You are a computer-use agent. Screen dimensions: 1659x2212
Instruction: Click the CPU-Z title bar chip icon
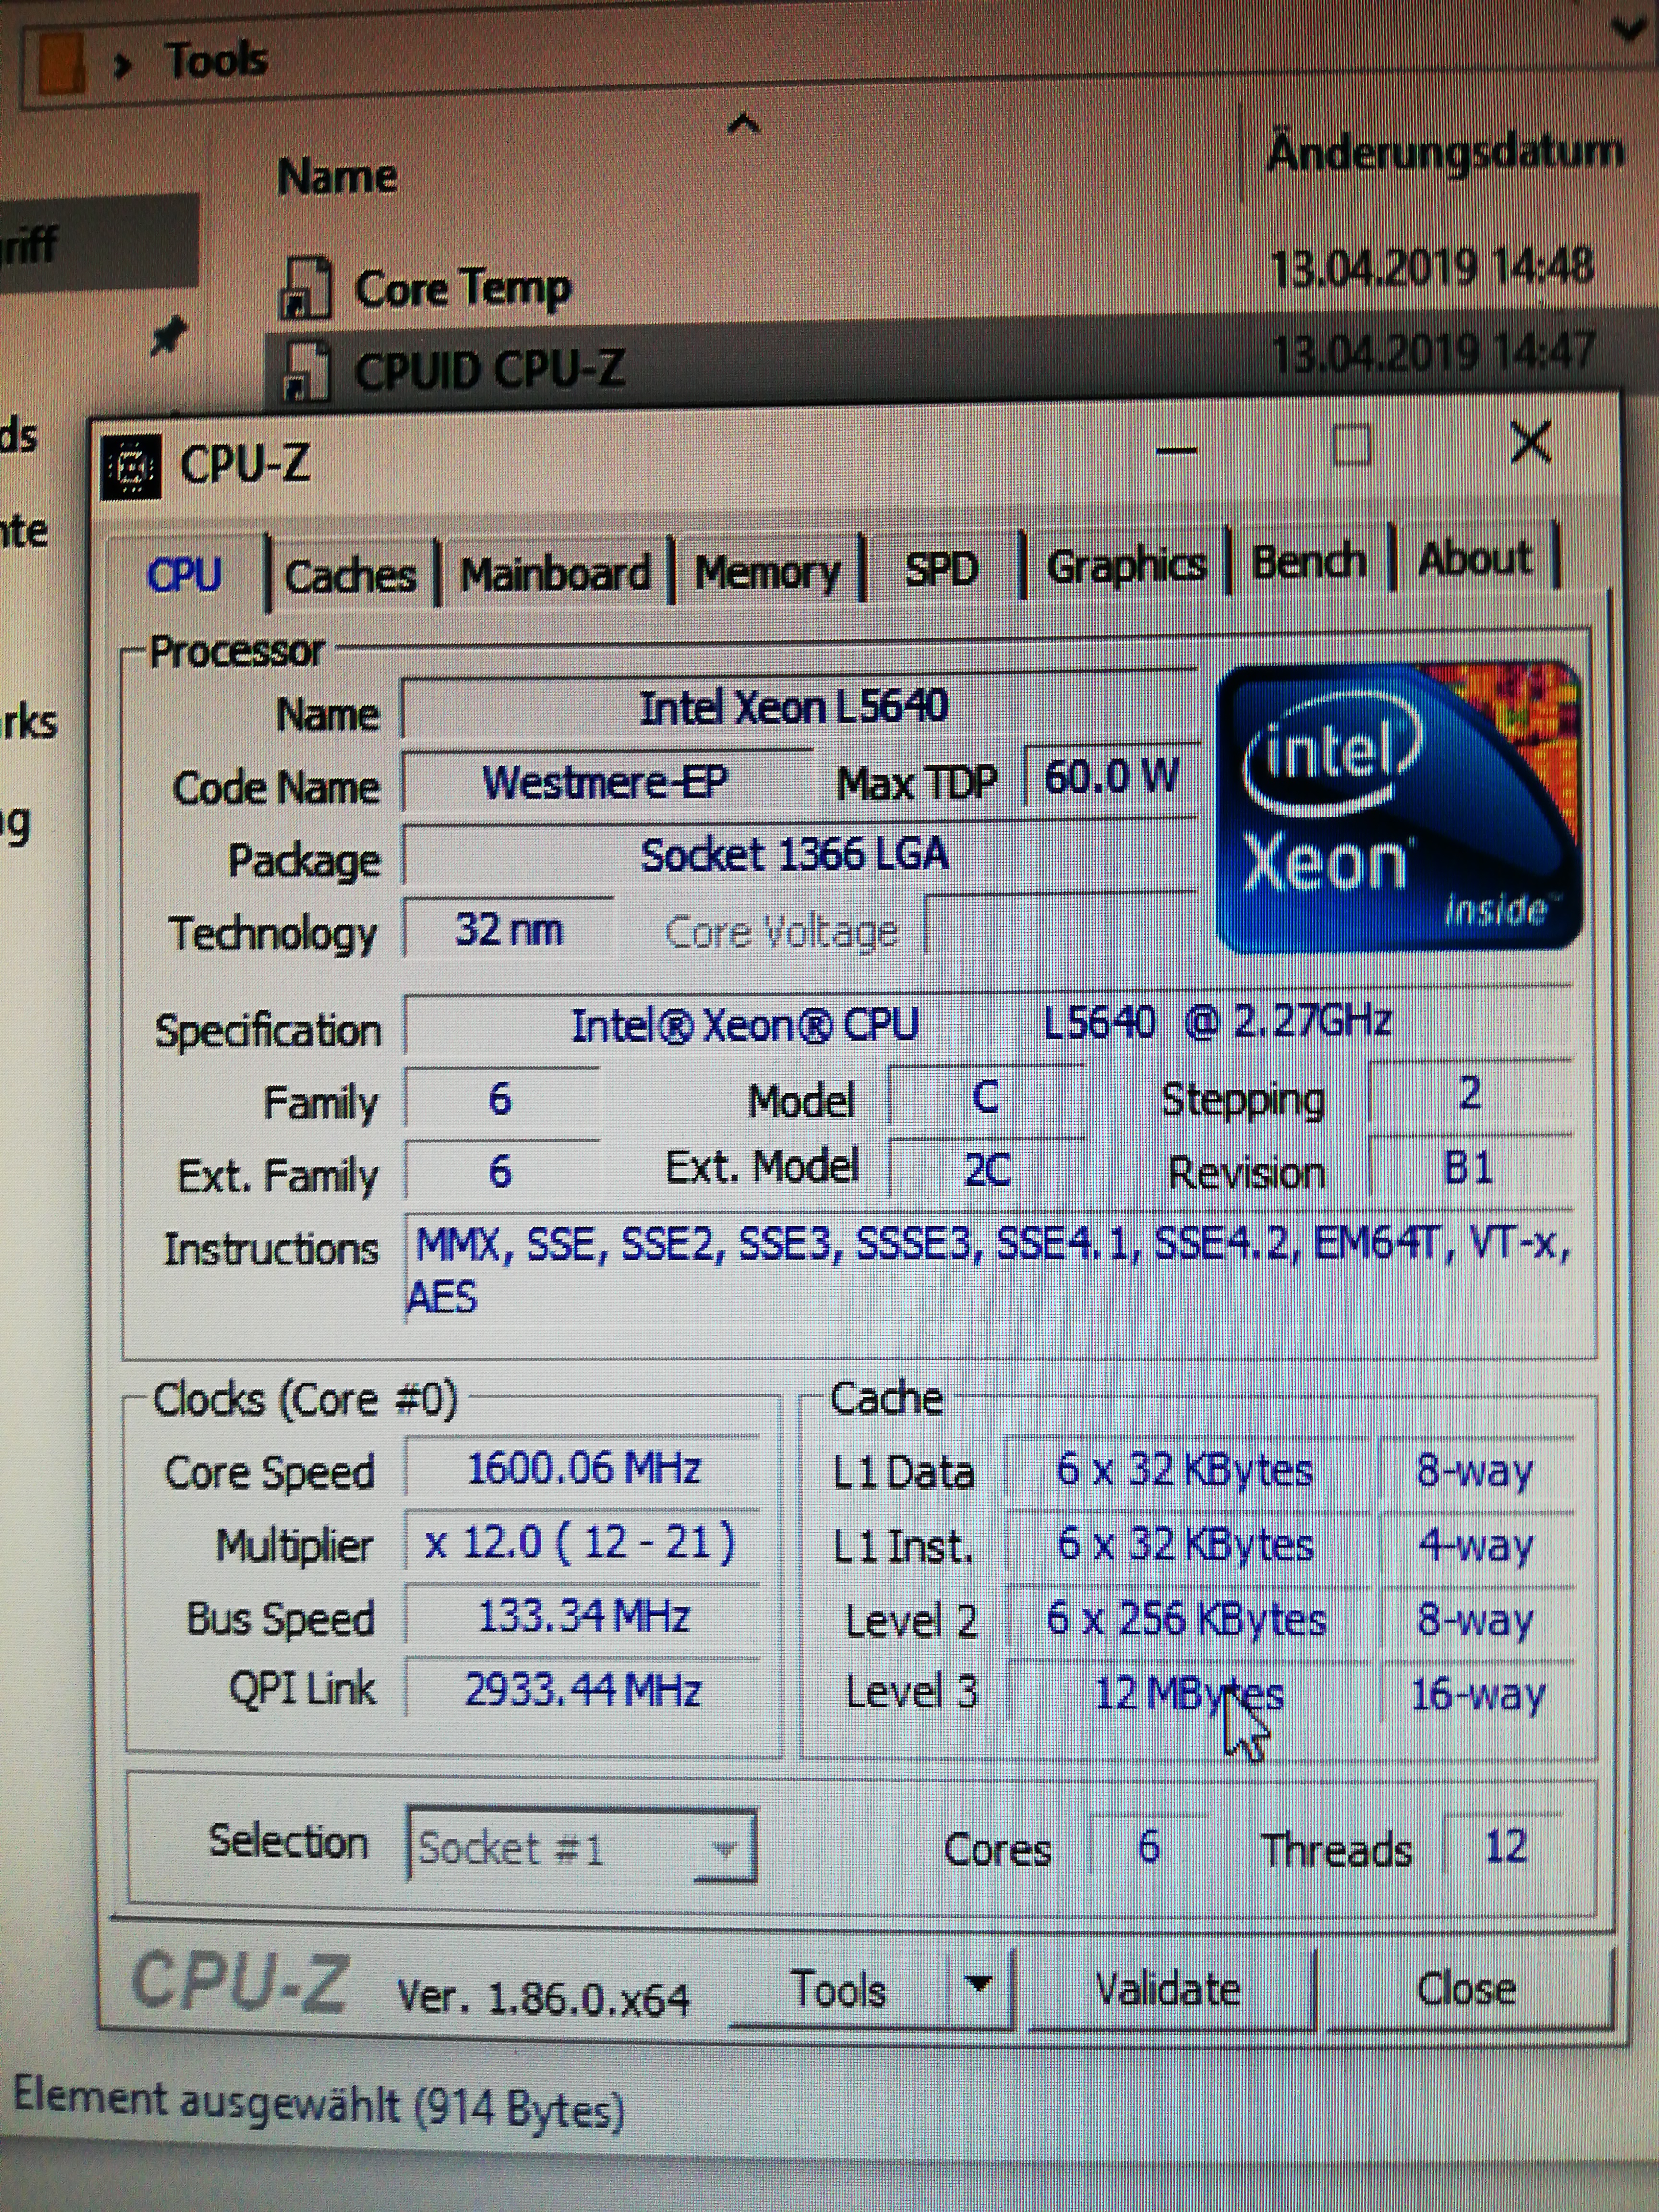[131, 466]
